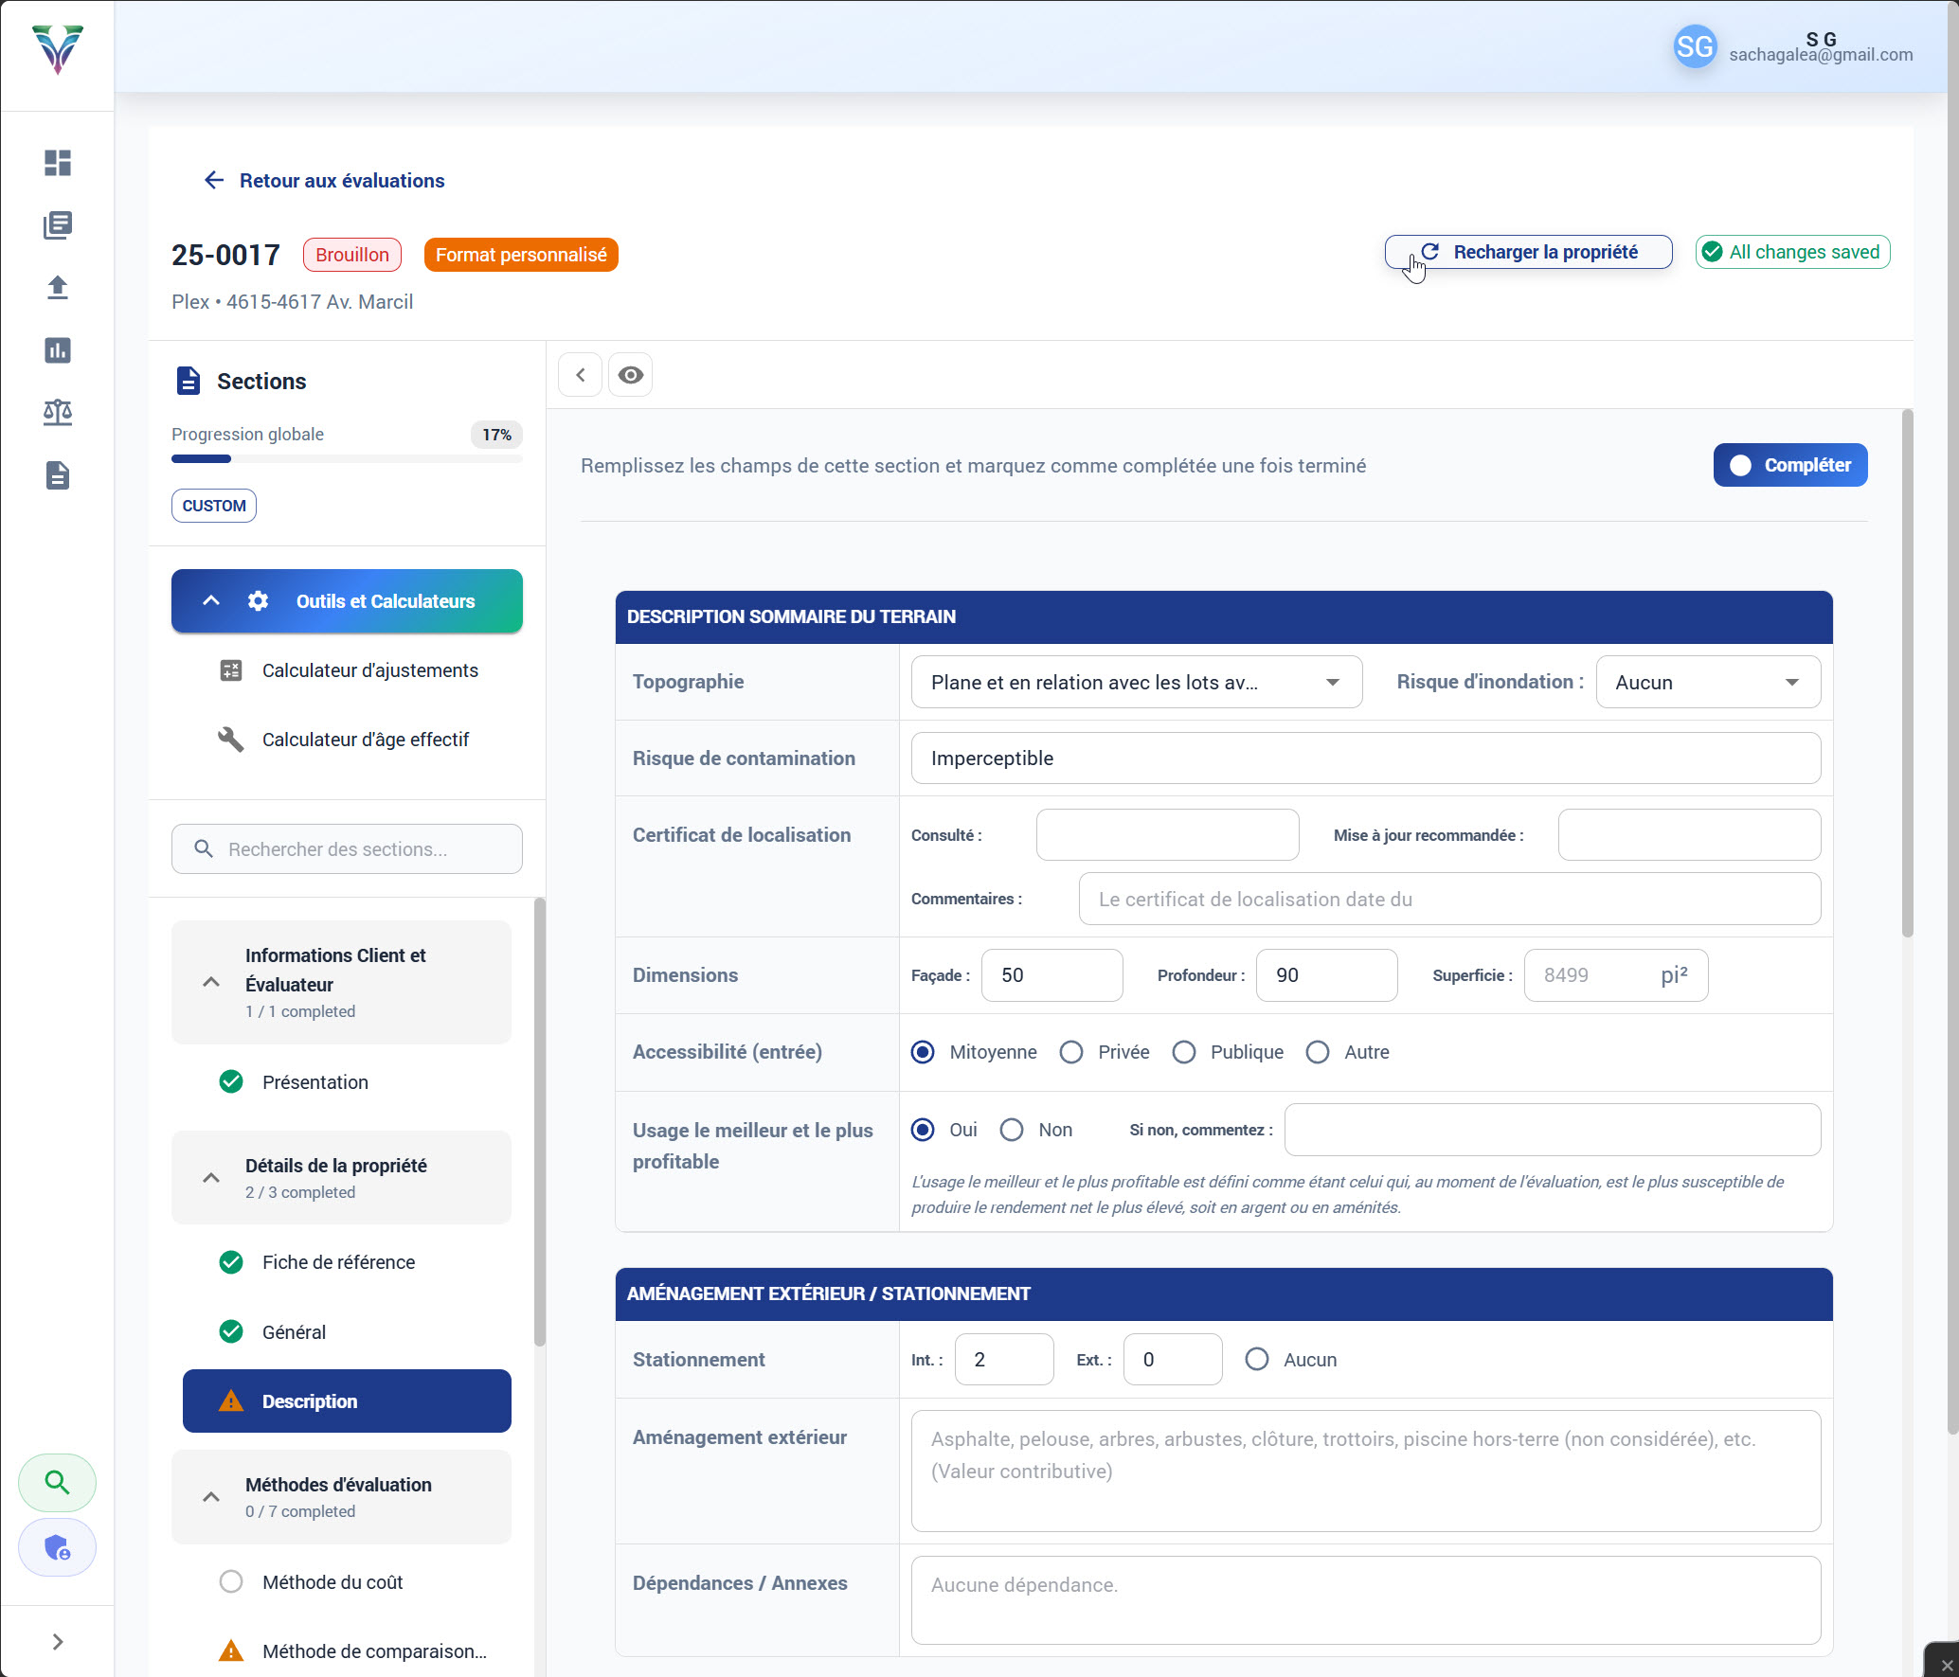1959x1677 pixels.
Task: Click the balance scale icon in sidebar
Action: click(x=57, y=413)
